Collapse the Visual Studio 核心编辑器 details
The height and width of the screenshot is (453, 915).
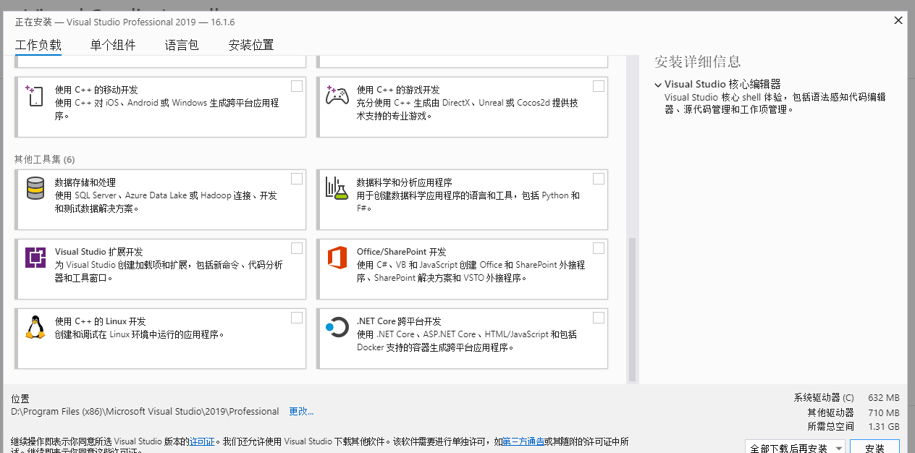[x=658, y=85]
